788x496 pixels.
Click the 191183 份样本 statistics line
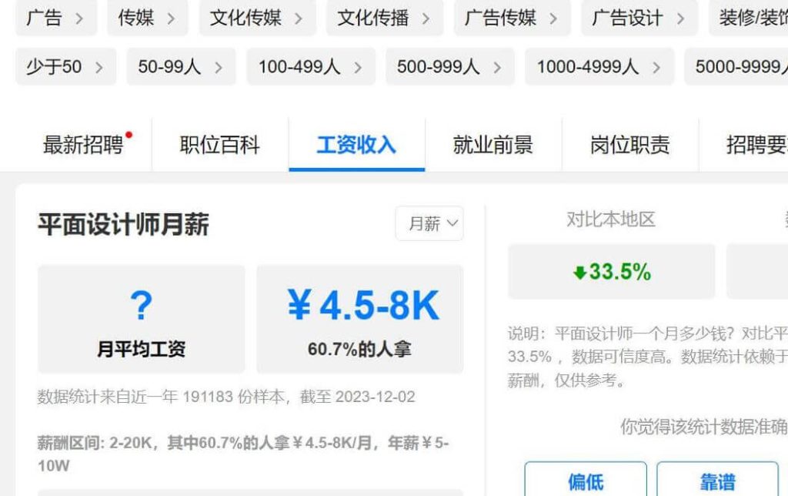click(226, 397)
